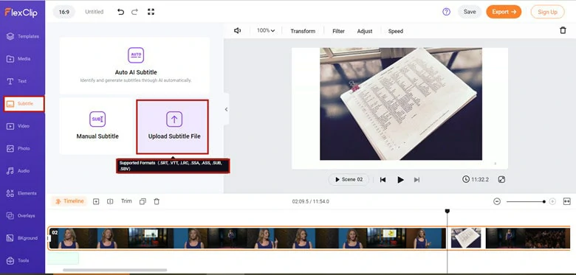Expand preview to fullscreen icon

[502, 179]
